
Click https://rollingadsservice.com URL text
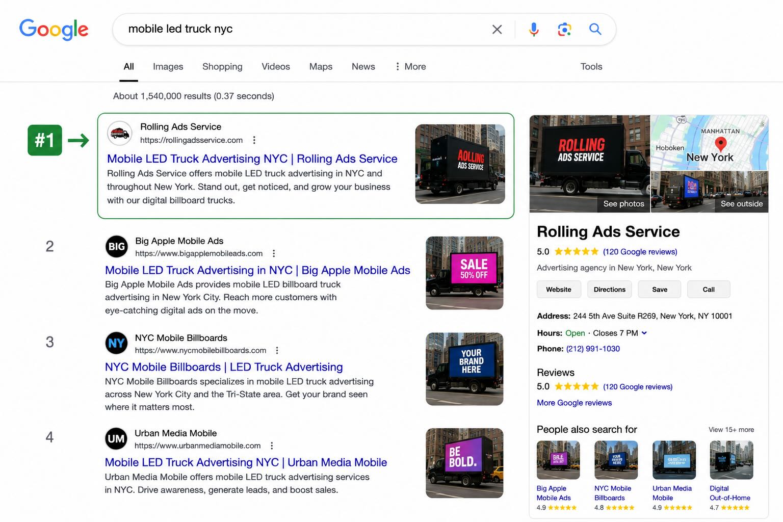(x=192, y=140)
